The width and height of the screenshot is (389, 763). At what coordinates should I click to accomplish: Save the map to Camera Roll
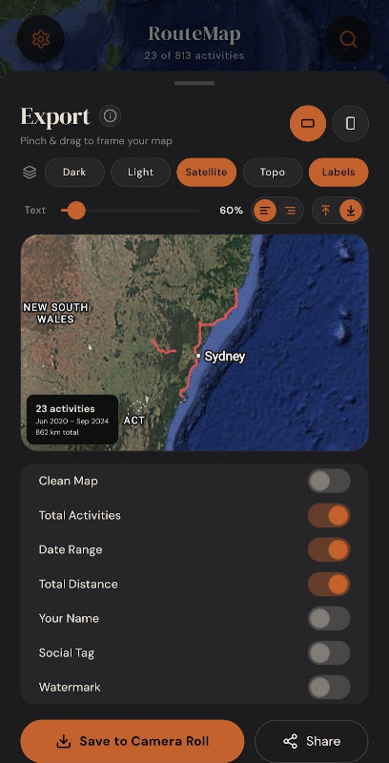coord(133,741)
